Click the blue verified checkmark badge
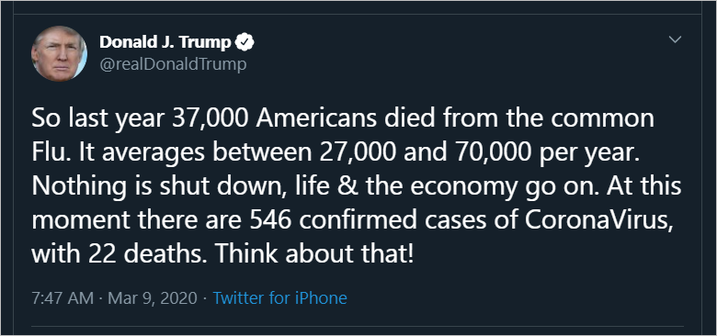 pyautogui.click(x=245, y=42)
